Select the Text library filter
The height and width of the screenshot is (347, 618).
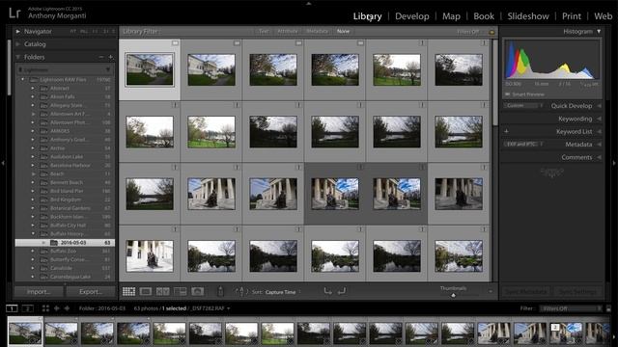pyautogui.click(x=264, y=32)
